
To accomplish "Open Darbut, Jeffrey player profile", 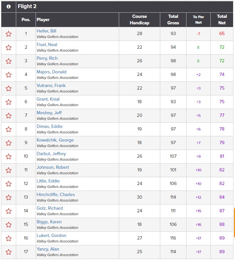I will 51,154.
